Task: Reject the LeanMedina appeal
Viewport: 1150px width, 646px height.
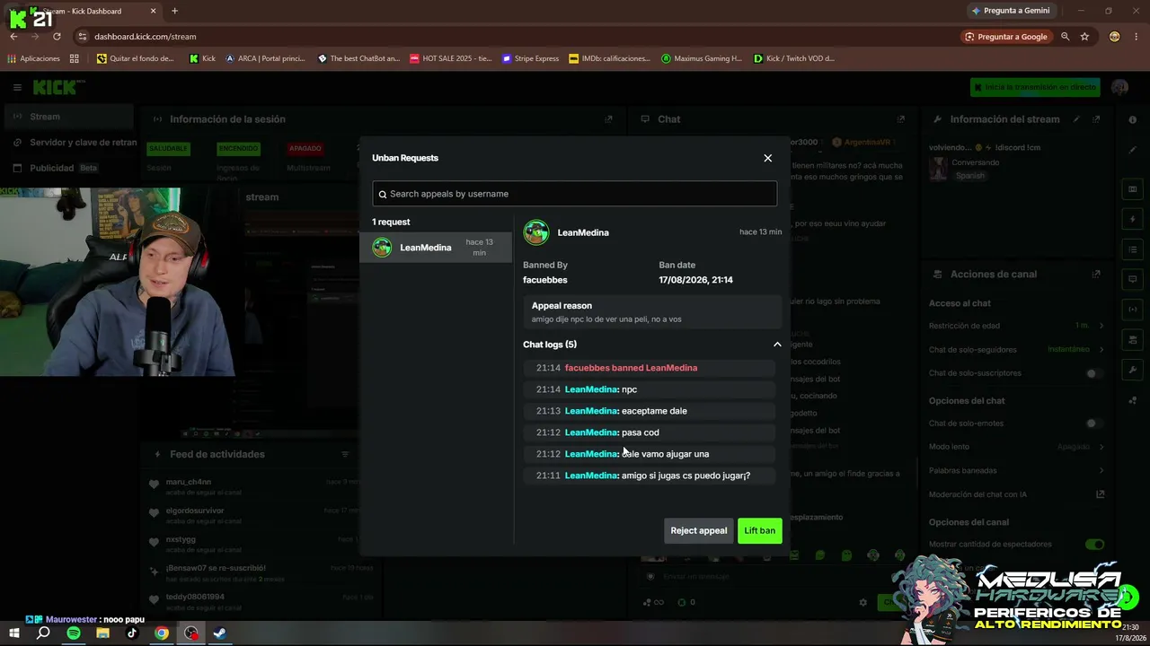Action: (698, 531)
